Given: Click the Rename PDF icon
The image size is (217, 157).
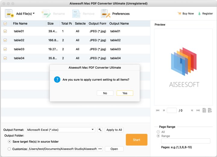Looking at the screenshot, I should coord(46,14).
